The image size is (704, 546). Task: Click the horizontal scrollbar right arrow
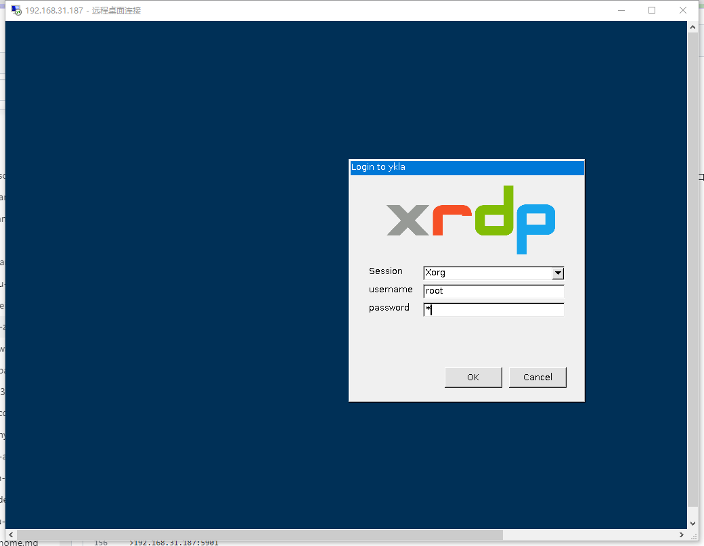[x=682, y=534]
